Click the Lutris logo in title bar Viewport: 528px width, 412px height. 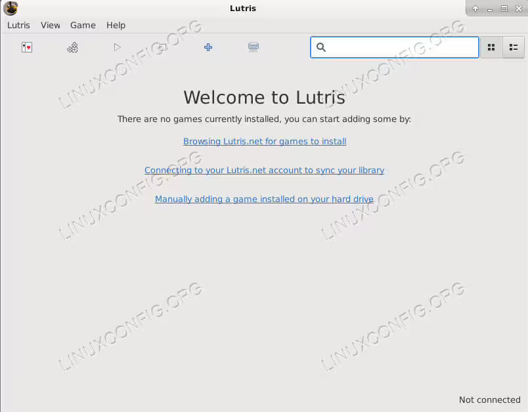click(x=11, y=9)
